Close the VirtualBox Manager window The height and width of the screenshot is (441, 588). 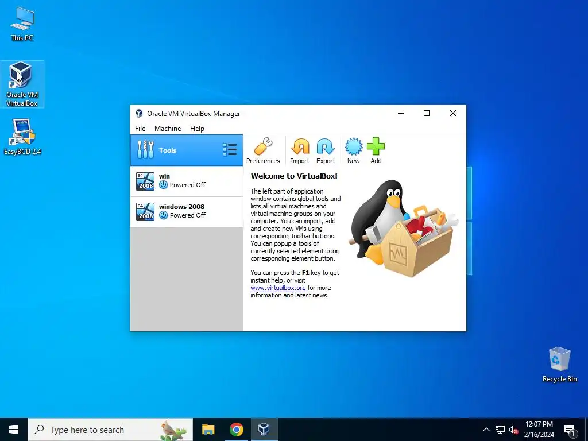click(x=453, y=113)
